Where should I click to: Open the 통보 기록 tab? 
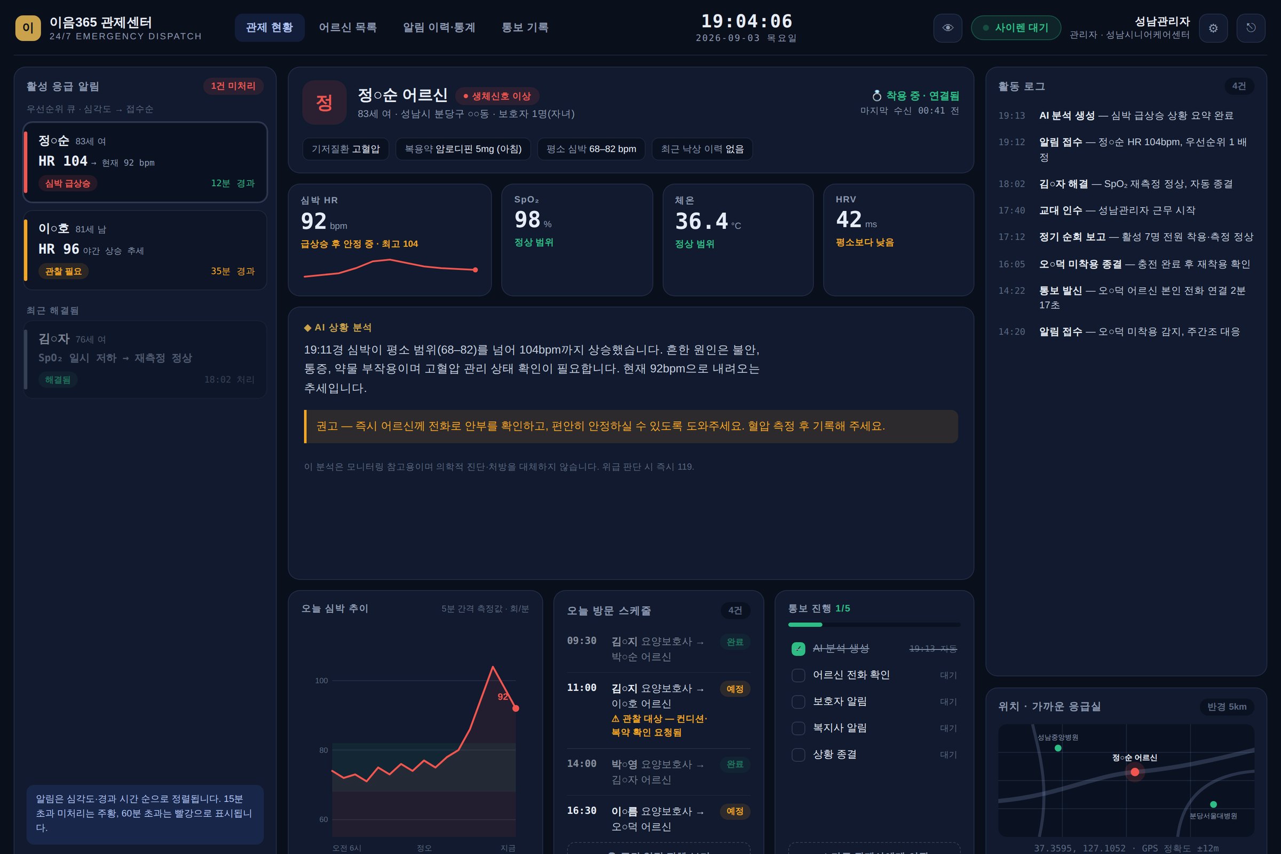click(x=525, y=28)
